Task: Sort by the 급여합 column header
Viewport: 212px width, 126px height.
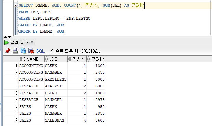Action: coord(96,59)
